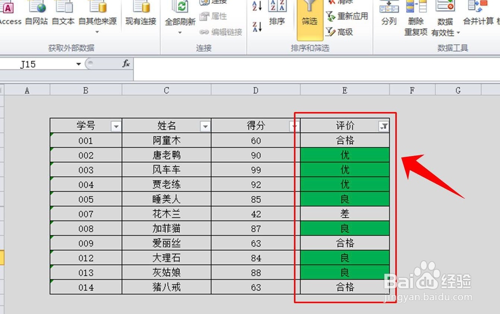Select the name cell 猪八戒

click(x=166, y=287)
